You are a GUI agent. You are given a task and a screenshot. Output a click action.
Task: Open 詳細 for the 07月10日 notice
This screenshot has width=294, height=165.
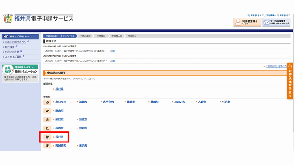pyautogui.click(x=113, y=51)
